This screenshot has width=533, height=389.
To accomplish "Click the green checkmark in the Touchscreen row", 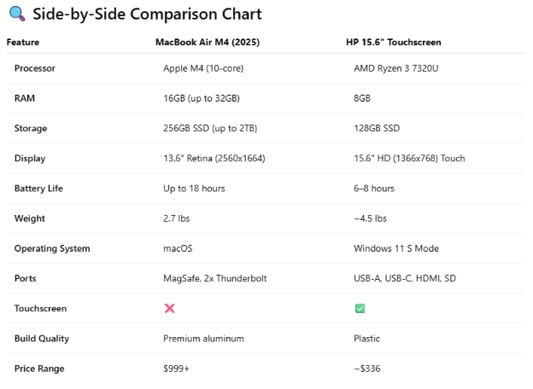I will pyautogui.click(x=360, y=308).
